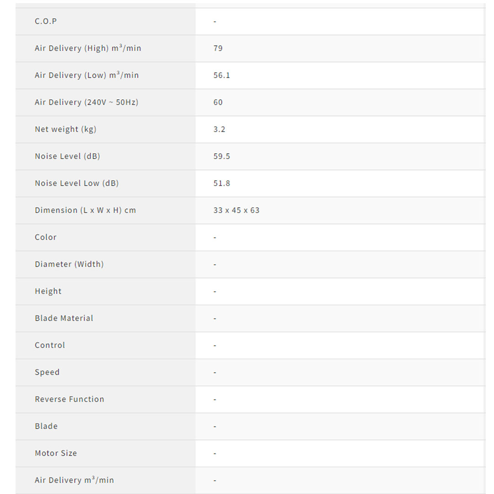
Task: Click the Noise Level Low (dB) label
Action: 76,183
